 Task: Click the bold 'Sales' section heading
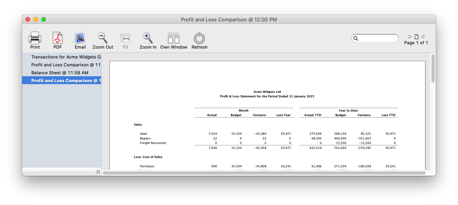138,124
